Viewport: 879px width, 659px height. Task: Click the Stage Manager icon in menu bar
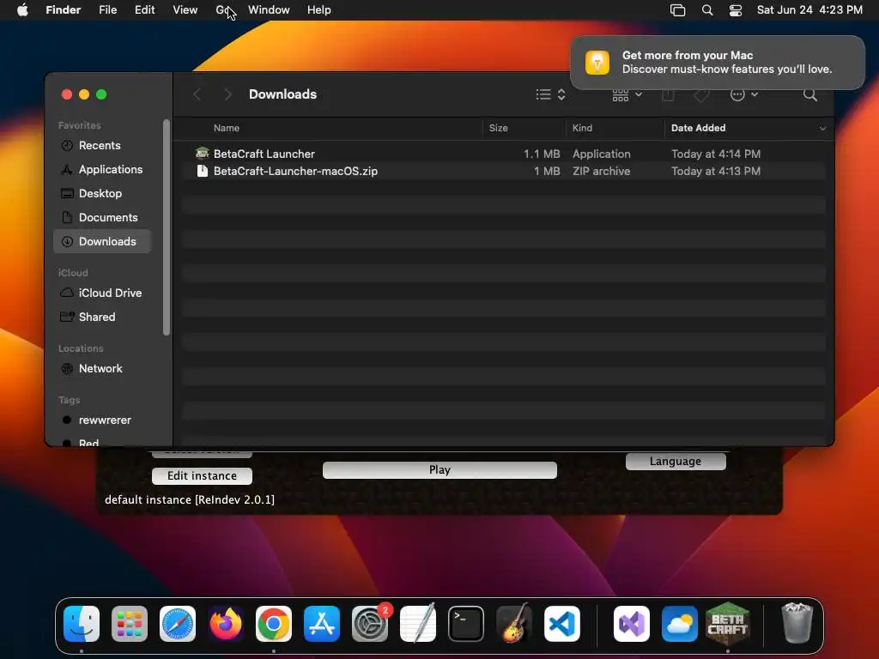click(x=678, y=10)
